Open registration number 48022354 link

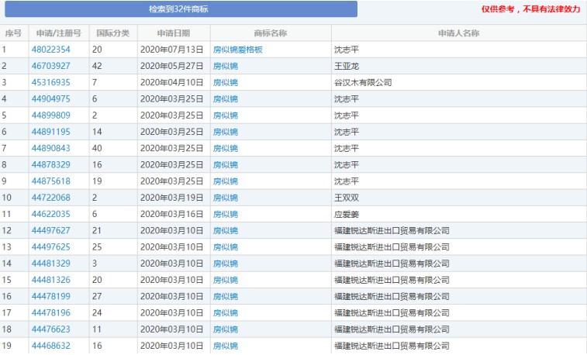pyautogui.click(x=50, y=50)
